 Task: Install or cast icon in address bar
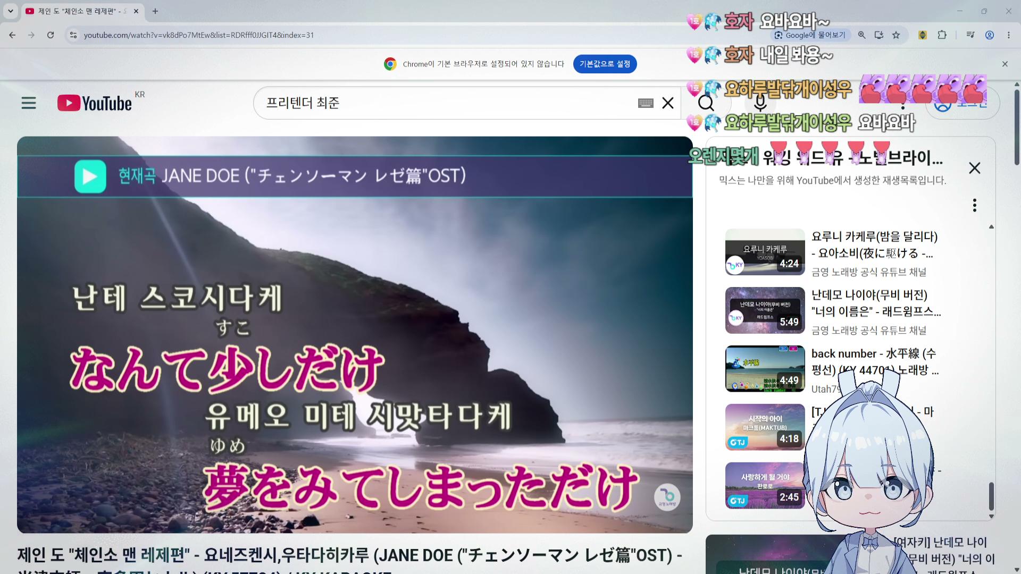tap(879, 35)
